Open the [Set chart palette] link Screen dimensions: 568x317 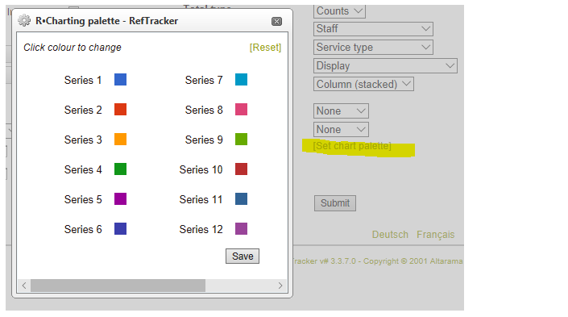[352, 146]
